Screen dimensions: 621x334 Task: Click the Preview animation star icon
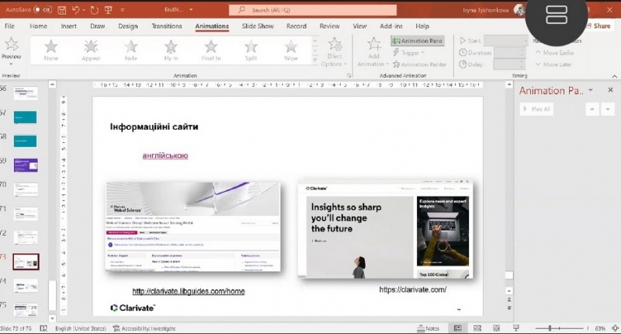pyautogui.click(x=12, y=46)
